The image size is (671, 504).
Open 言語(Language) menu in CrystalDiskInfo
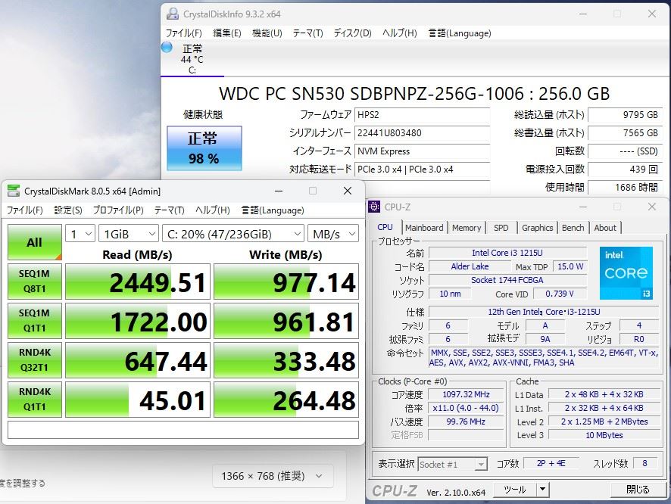coord(460,33)
